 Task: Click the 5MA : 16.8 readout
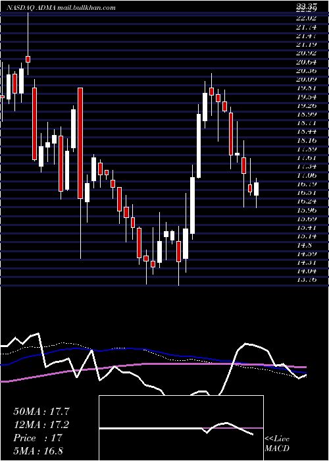pyautogui.click(x=38, y=450)
